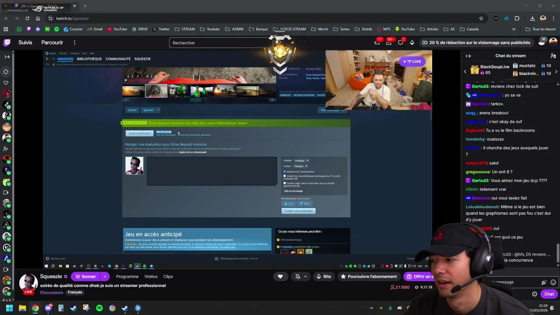
Task: Open Twitch more options menu next to Parcourir
Action: pyautogui.click(x=74, y=42)
